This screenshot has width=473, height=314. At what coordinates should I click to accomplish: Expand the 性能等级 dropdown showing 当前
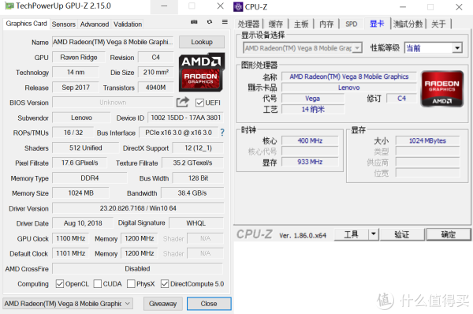point(433,47)
